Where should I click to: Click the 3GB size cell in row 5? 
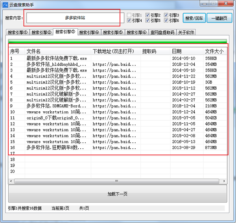coord(208,82)
